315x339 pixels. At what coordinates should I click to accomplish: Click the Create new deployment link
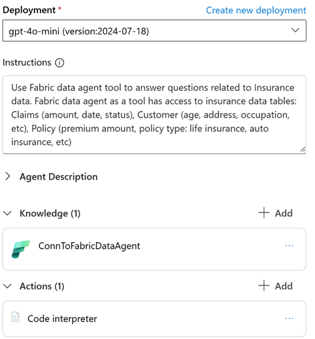coord(256,10)
